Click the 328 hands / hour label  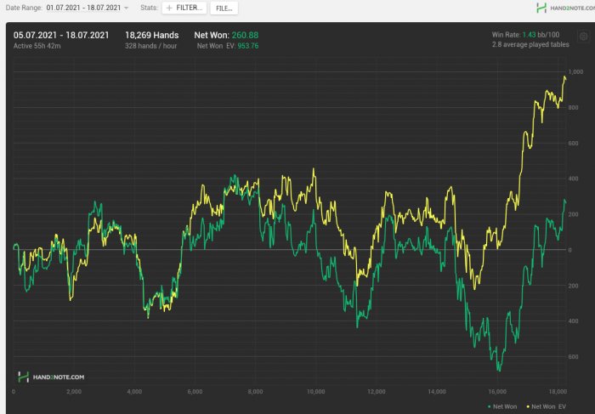coord(151,46)
